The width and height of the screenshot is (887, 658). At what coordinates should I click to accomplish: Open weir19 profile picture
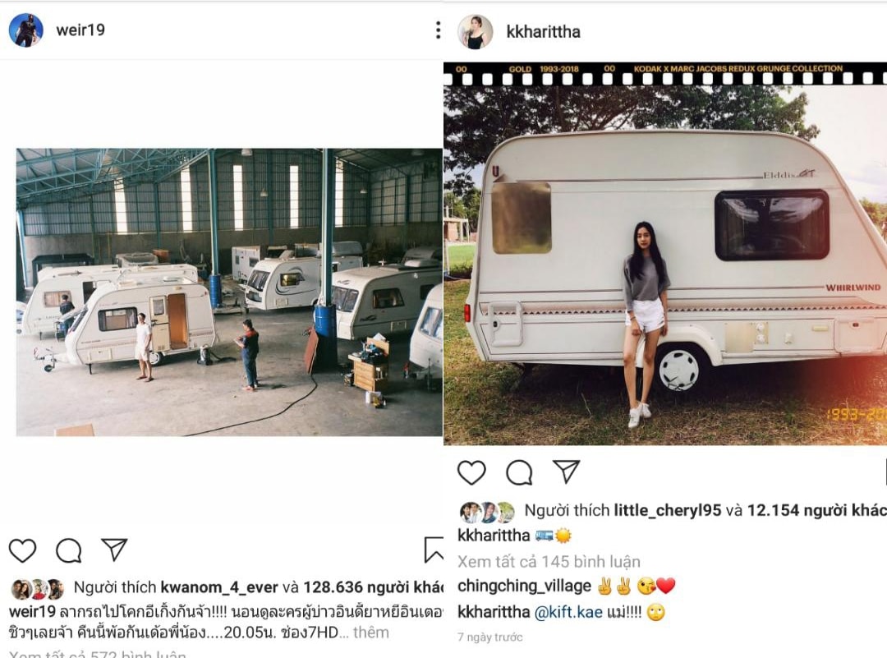click(26, 30)
